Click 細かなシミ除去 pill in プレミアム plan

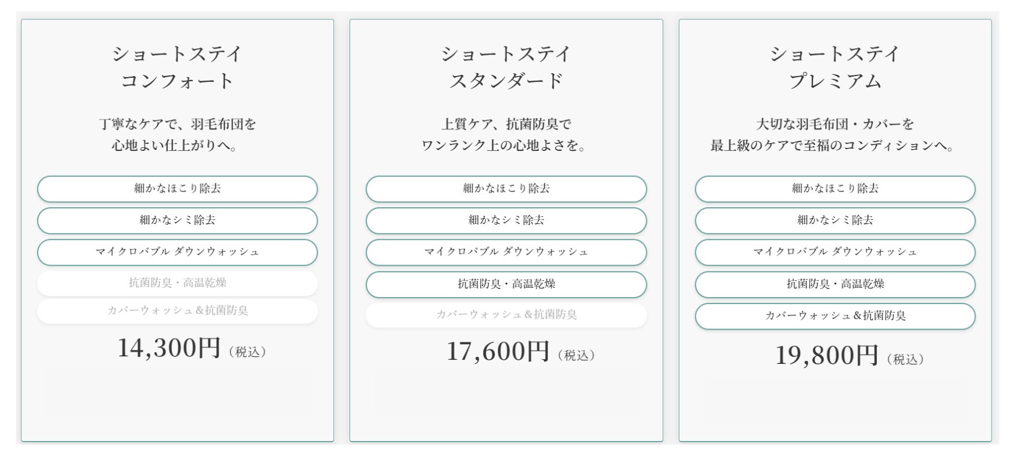[835, 221]
